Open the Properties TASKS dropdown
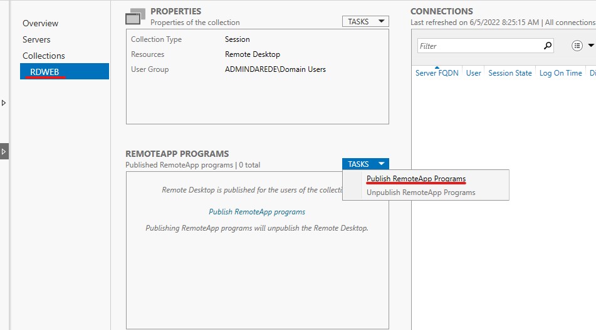 click(x=365, y=22)
